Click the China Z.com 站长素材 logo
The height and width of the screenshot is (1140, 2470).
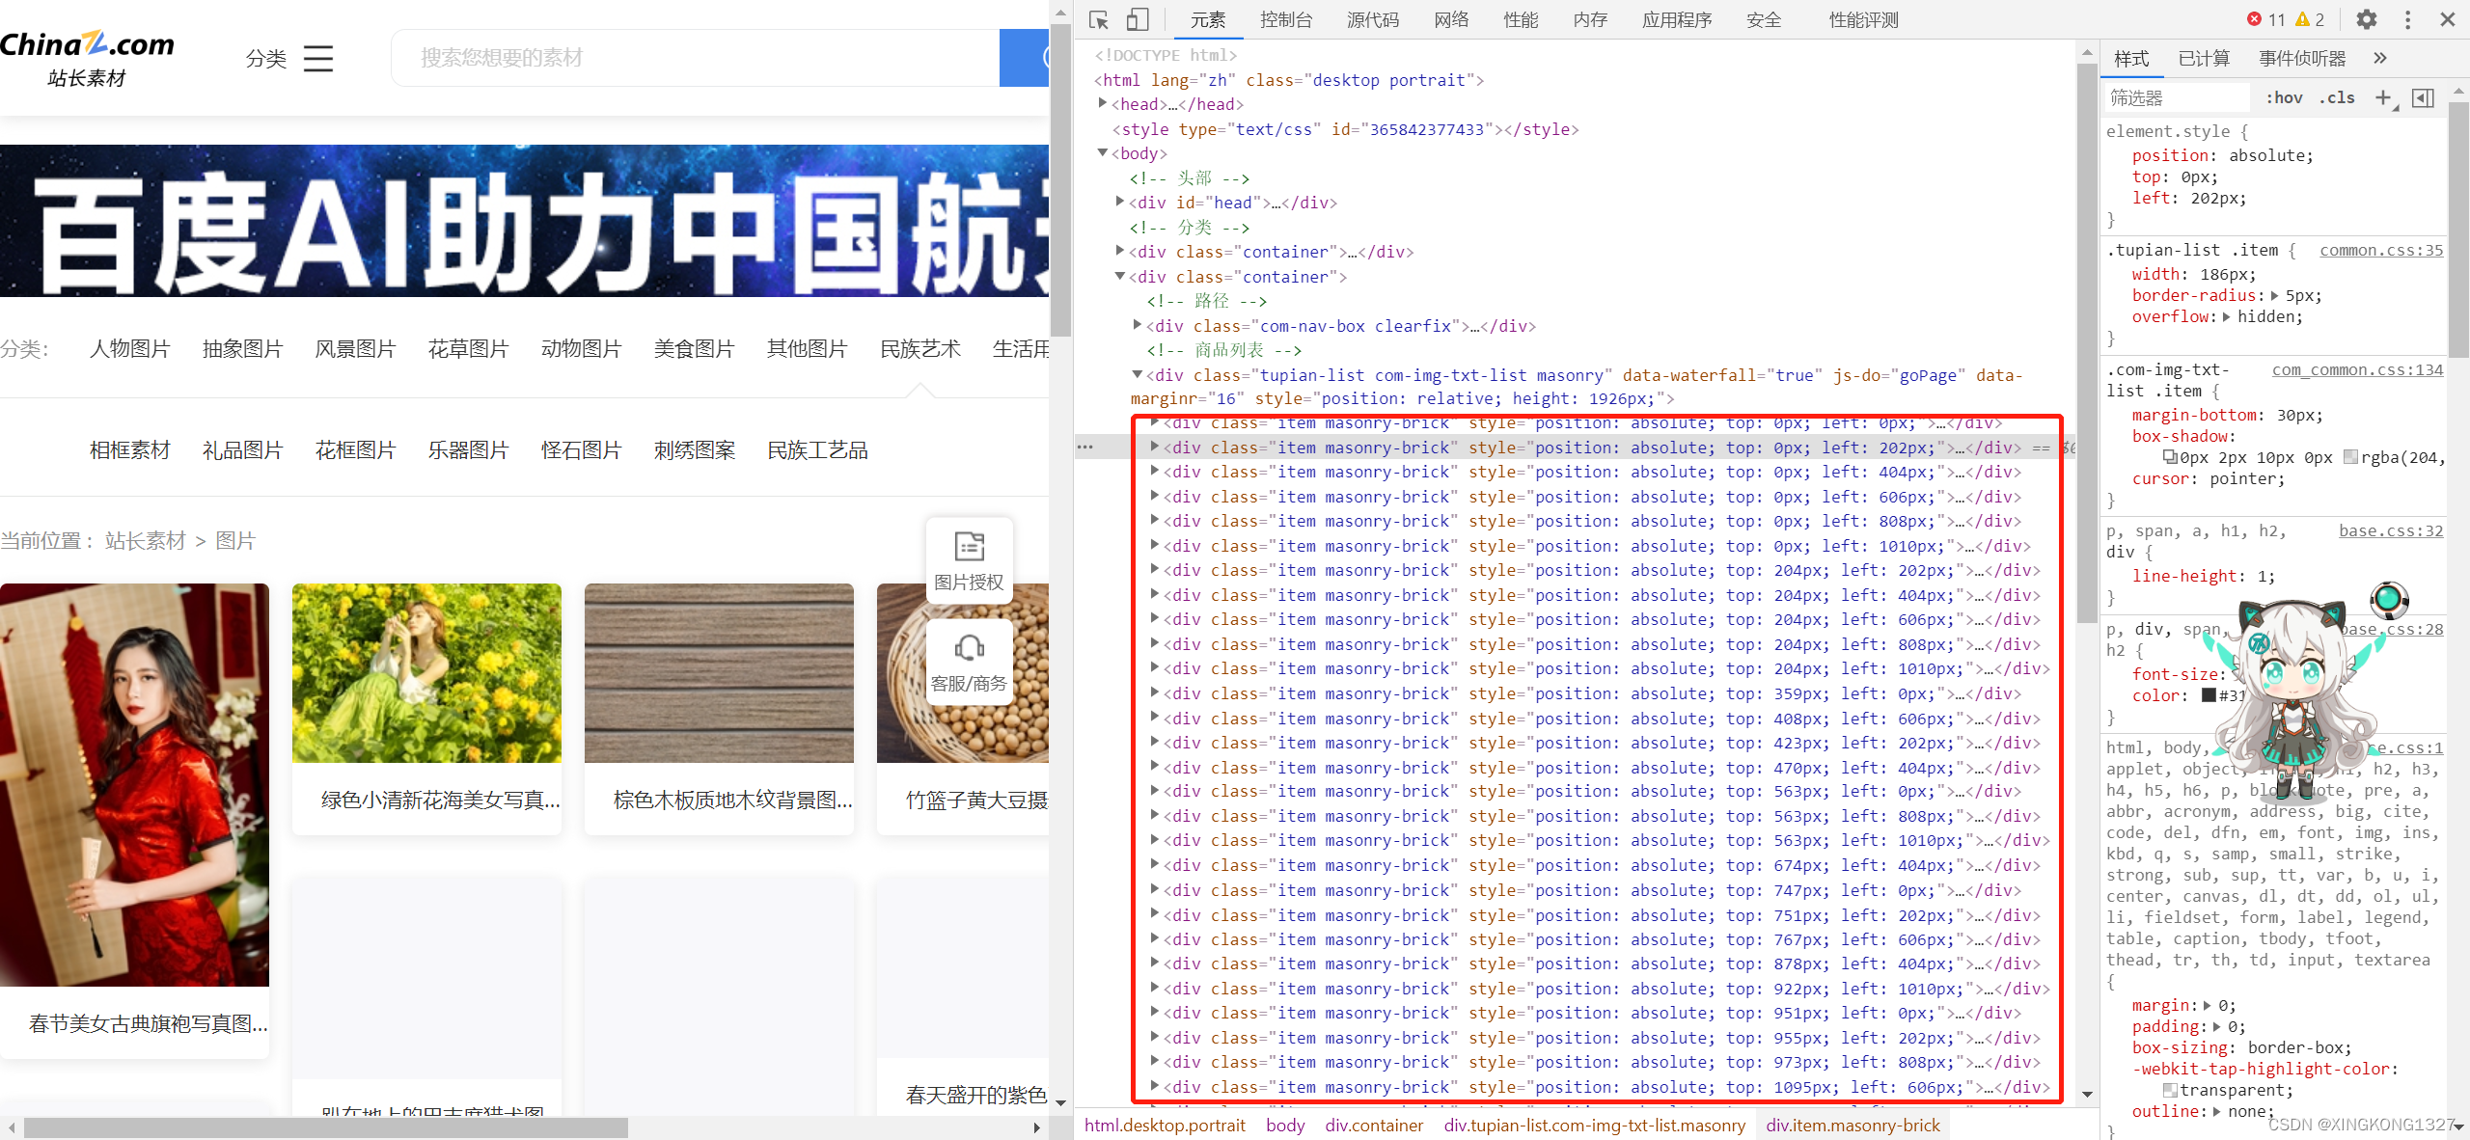click(x=87, y=58)
